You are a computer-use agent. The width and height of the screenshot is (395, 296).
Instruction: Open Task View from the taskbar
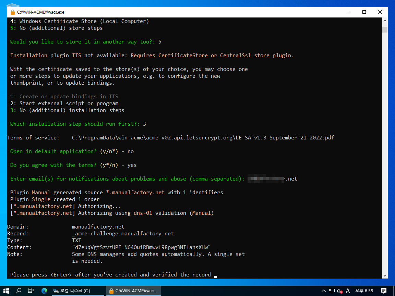click(x=31, y=291)
